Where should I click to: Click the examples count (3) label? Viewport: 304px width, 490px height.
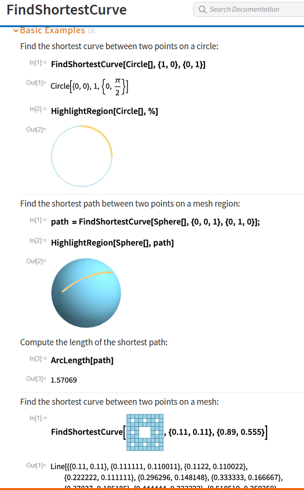(92, 31)
